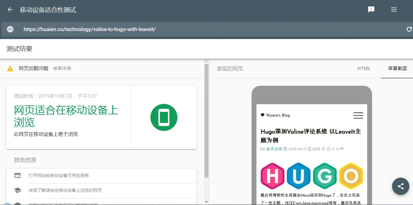Open feedback via the exclamation icon

coord(371,9)
